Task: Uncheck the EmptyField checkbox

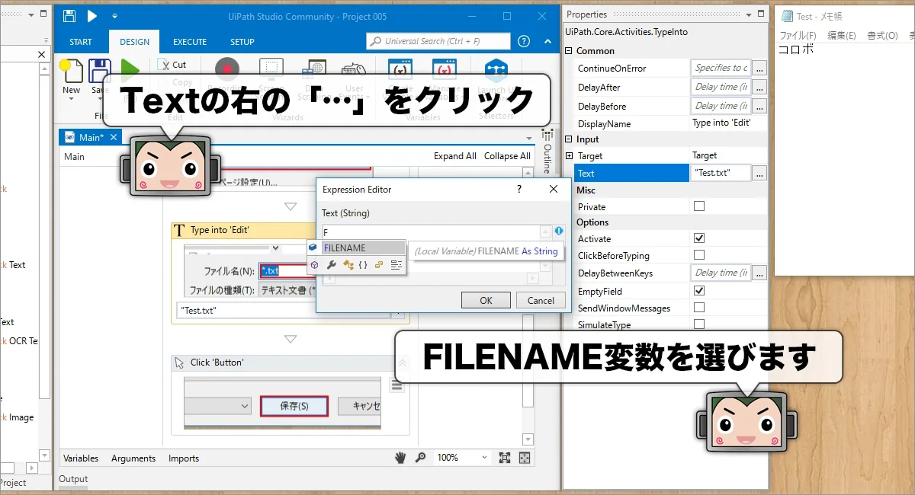Action: (699, 291)
